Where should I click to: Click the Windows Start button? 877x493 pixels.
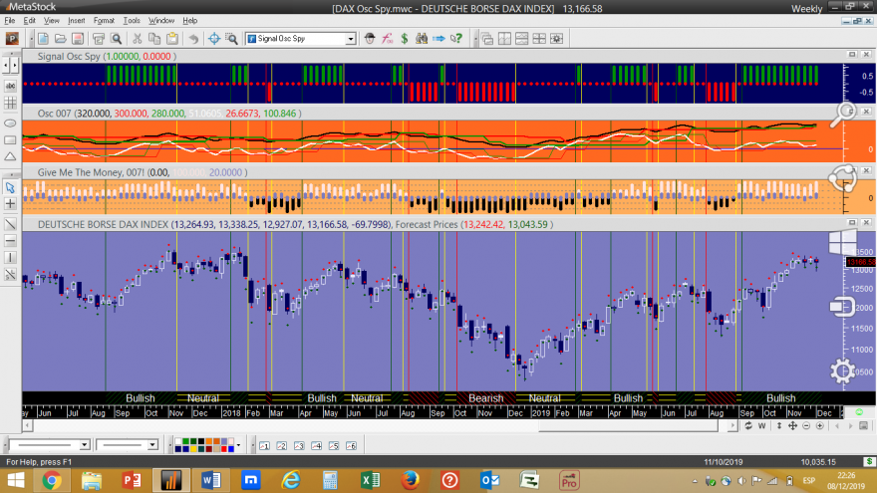point(16,480)
